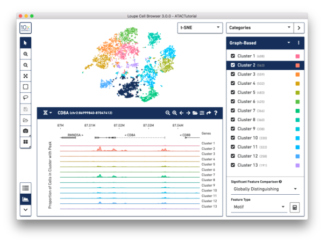This screenshot has height=243, width=327.
Task: Open the Motif feature type dropdown
Action: 259,207
